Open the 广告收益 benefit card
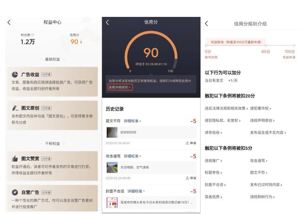302x214 pixels. 53,82
